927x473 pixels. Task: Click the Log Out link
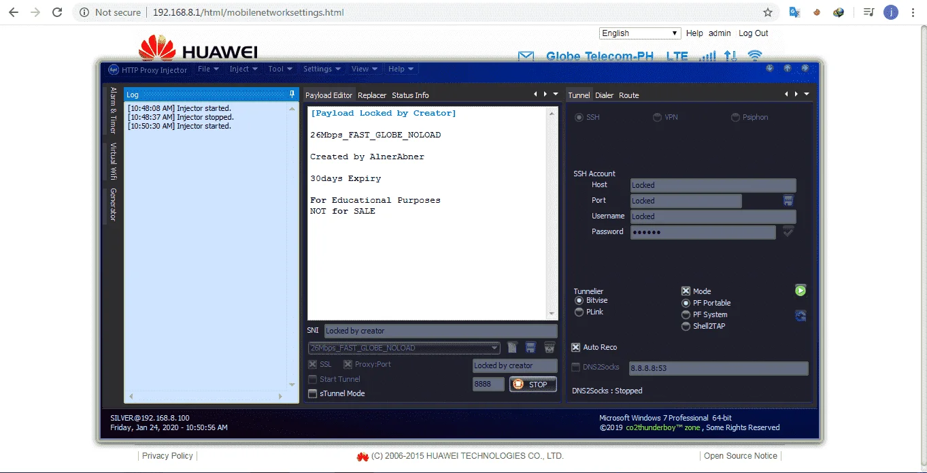(754, 33)
